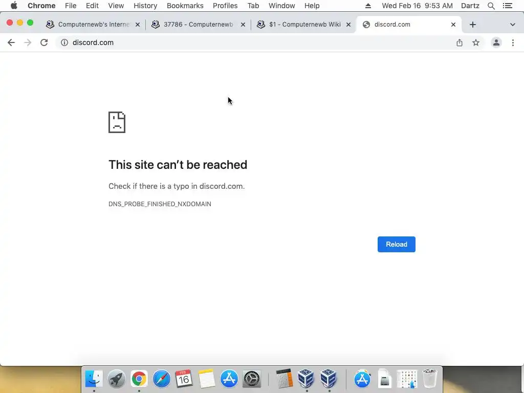Open disk image document in Dock

pyautogui.click(x=385, y=379)
